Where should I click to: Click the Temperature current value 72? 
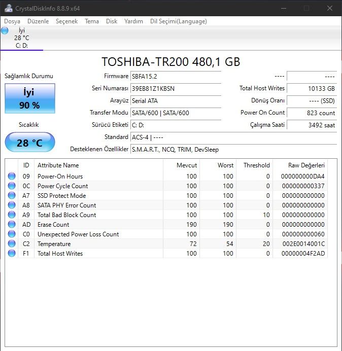(x=193, y=244)
